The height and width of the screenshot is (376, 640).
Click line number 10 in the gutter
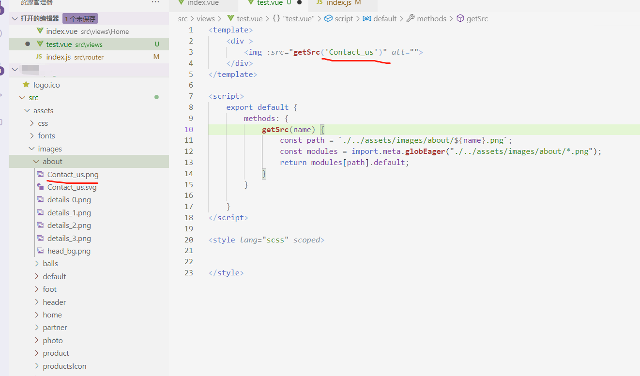[x=188, y=129]
